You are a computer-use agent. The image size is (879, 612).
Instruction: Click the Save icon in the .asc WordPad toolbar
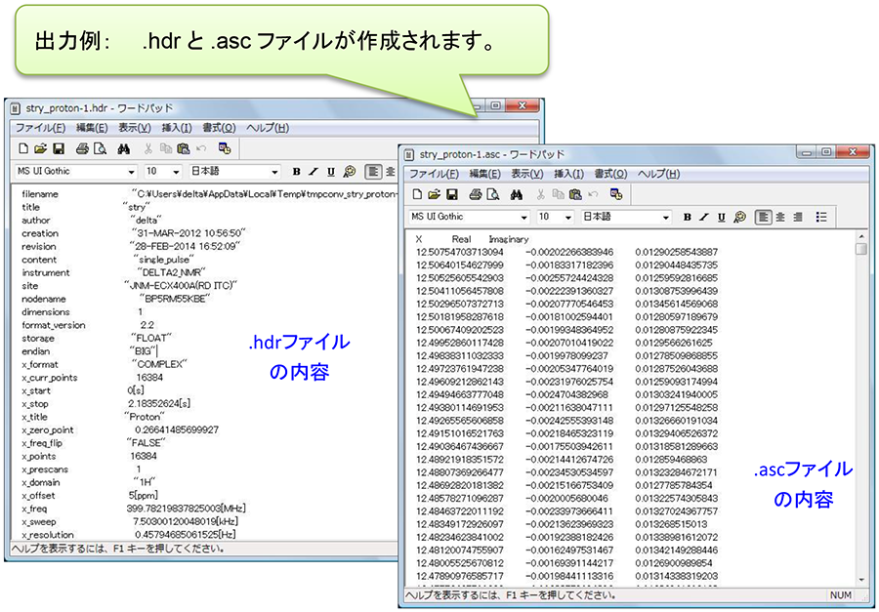pos(450,194)
